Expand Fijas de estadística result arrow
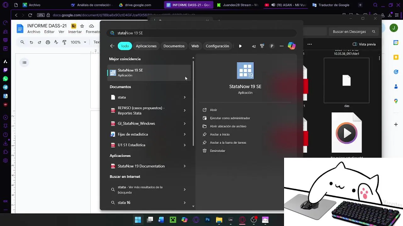The height and width of the screenshot is (226, 403). 184,134
